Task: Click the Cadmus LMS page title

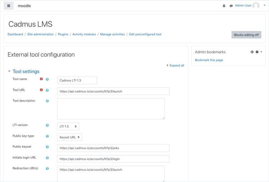Action: tap(31, 24)
